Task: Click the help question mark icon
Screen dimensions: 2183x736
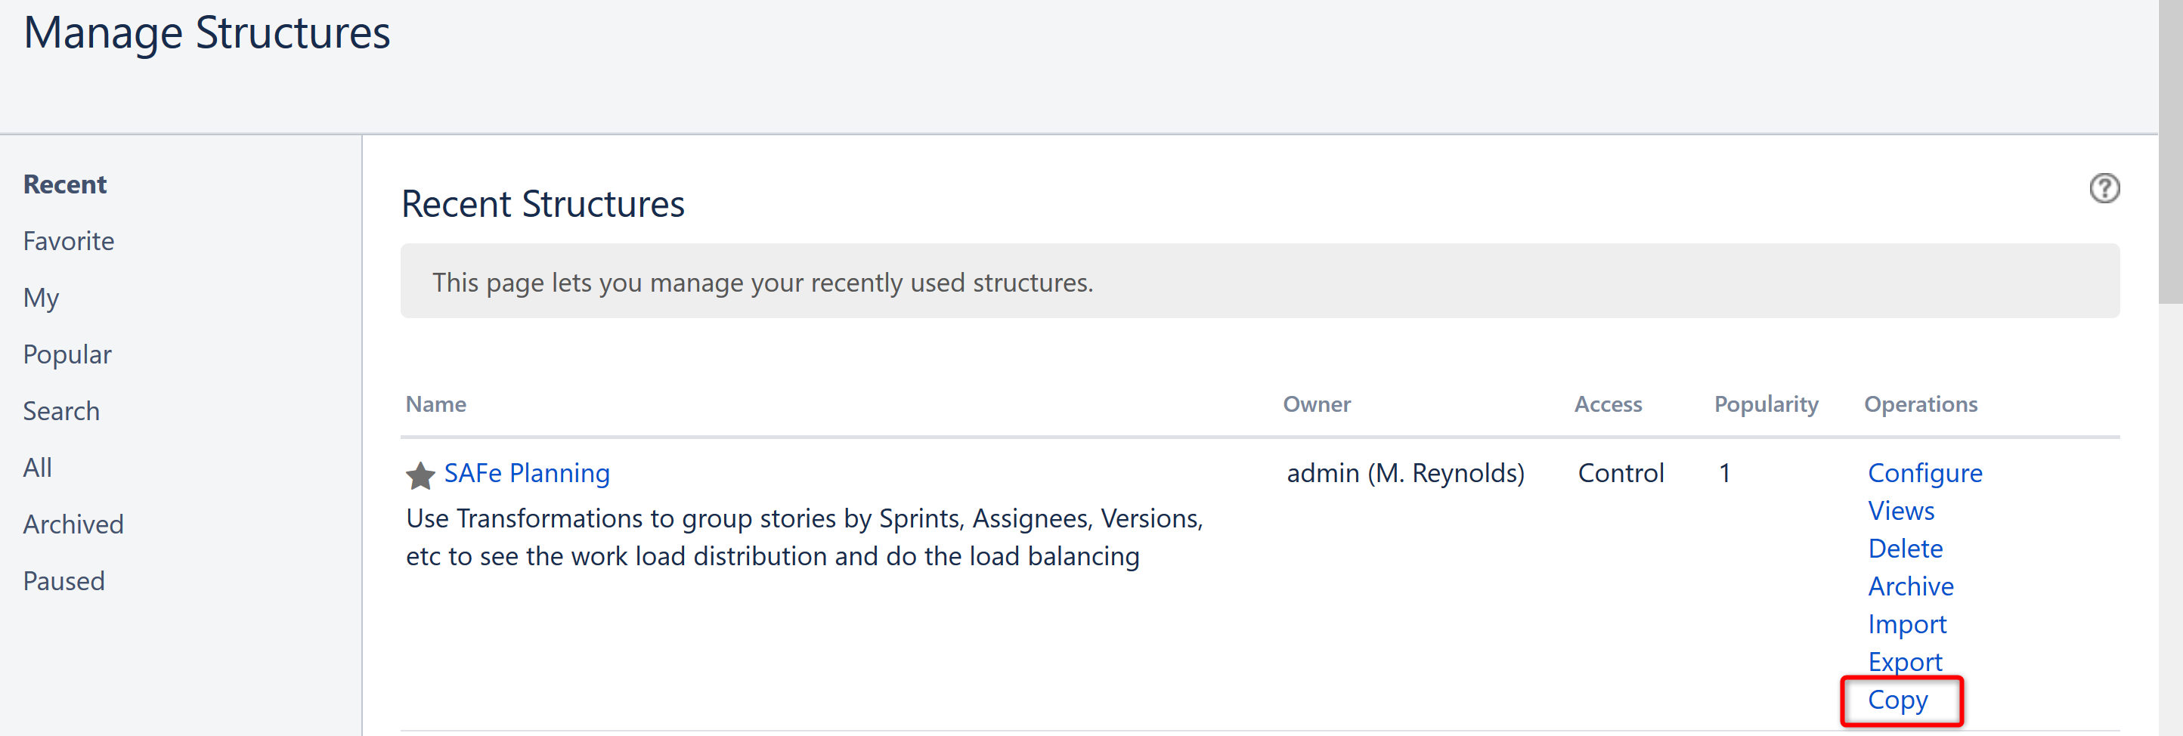Action: [x=2105, y=188]
